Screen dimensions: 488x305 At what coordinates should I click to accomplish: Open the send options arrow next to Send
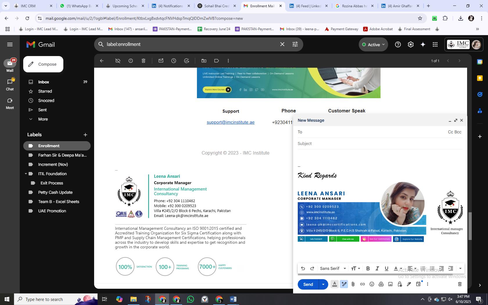click(323, 284)
